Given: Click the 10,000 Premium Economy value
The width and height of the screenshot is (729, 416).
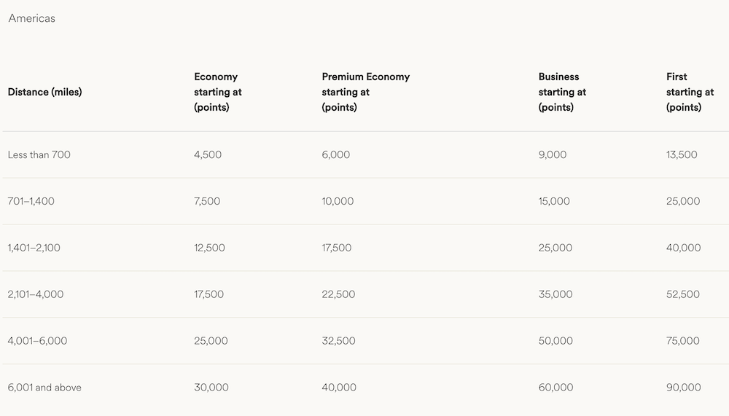Looking at the screenshot, I should [338, 201].
